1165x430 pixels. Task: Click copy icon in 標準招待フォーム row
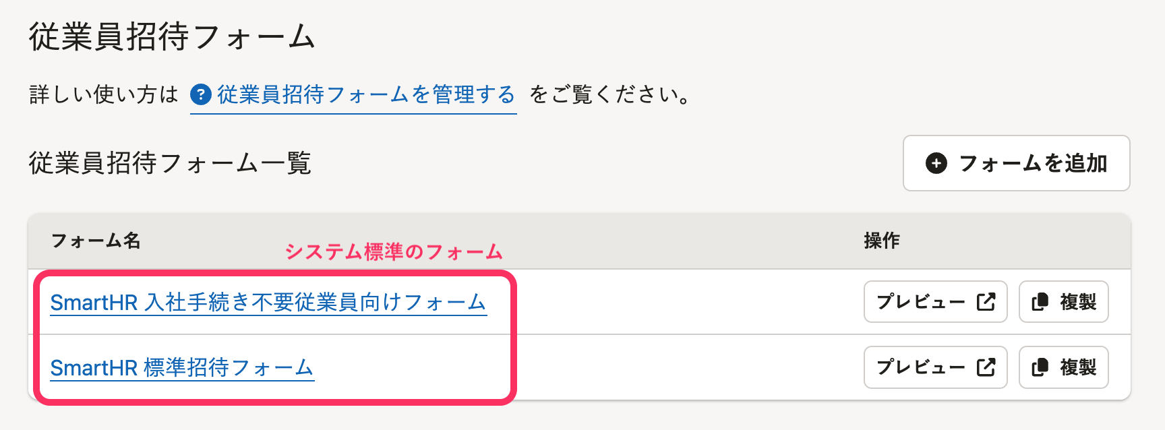pyautogui.click(x=1040, y=367)
